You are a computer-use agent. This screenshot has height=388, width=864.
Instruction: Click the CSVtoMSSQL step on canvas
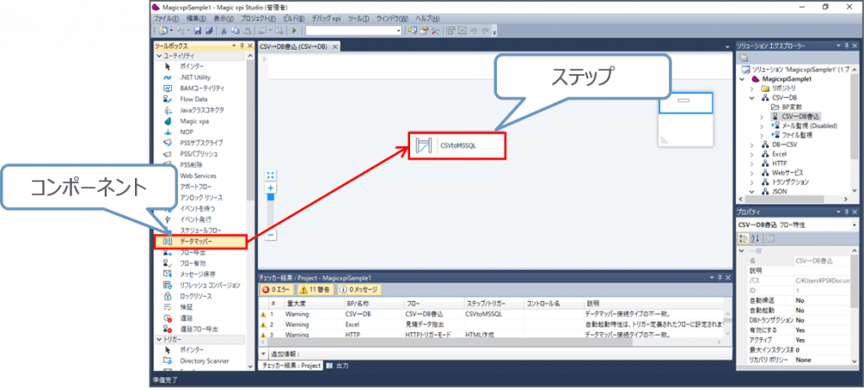point(458,146)
